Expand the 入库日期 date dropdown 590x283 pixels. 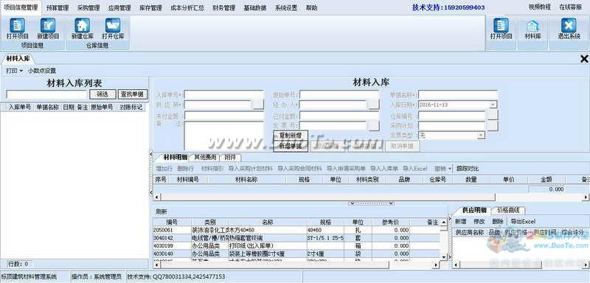point(493,105)
